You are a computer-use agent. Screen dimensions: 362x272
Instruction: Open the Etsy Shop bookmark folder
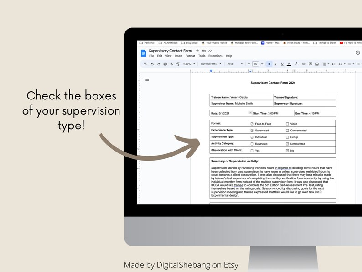pyautogui.click(x=189, y=43)
